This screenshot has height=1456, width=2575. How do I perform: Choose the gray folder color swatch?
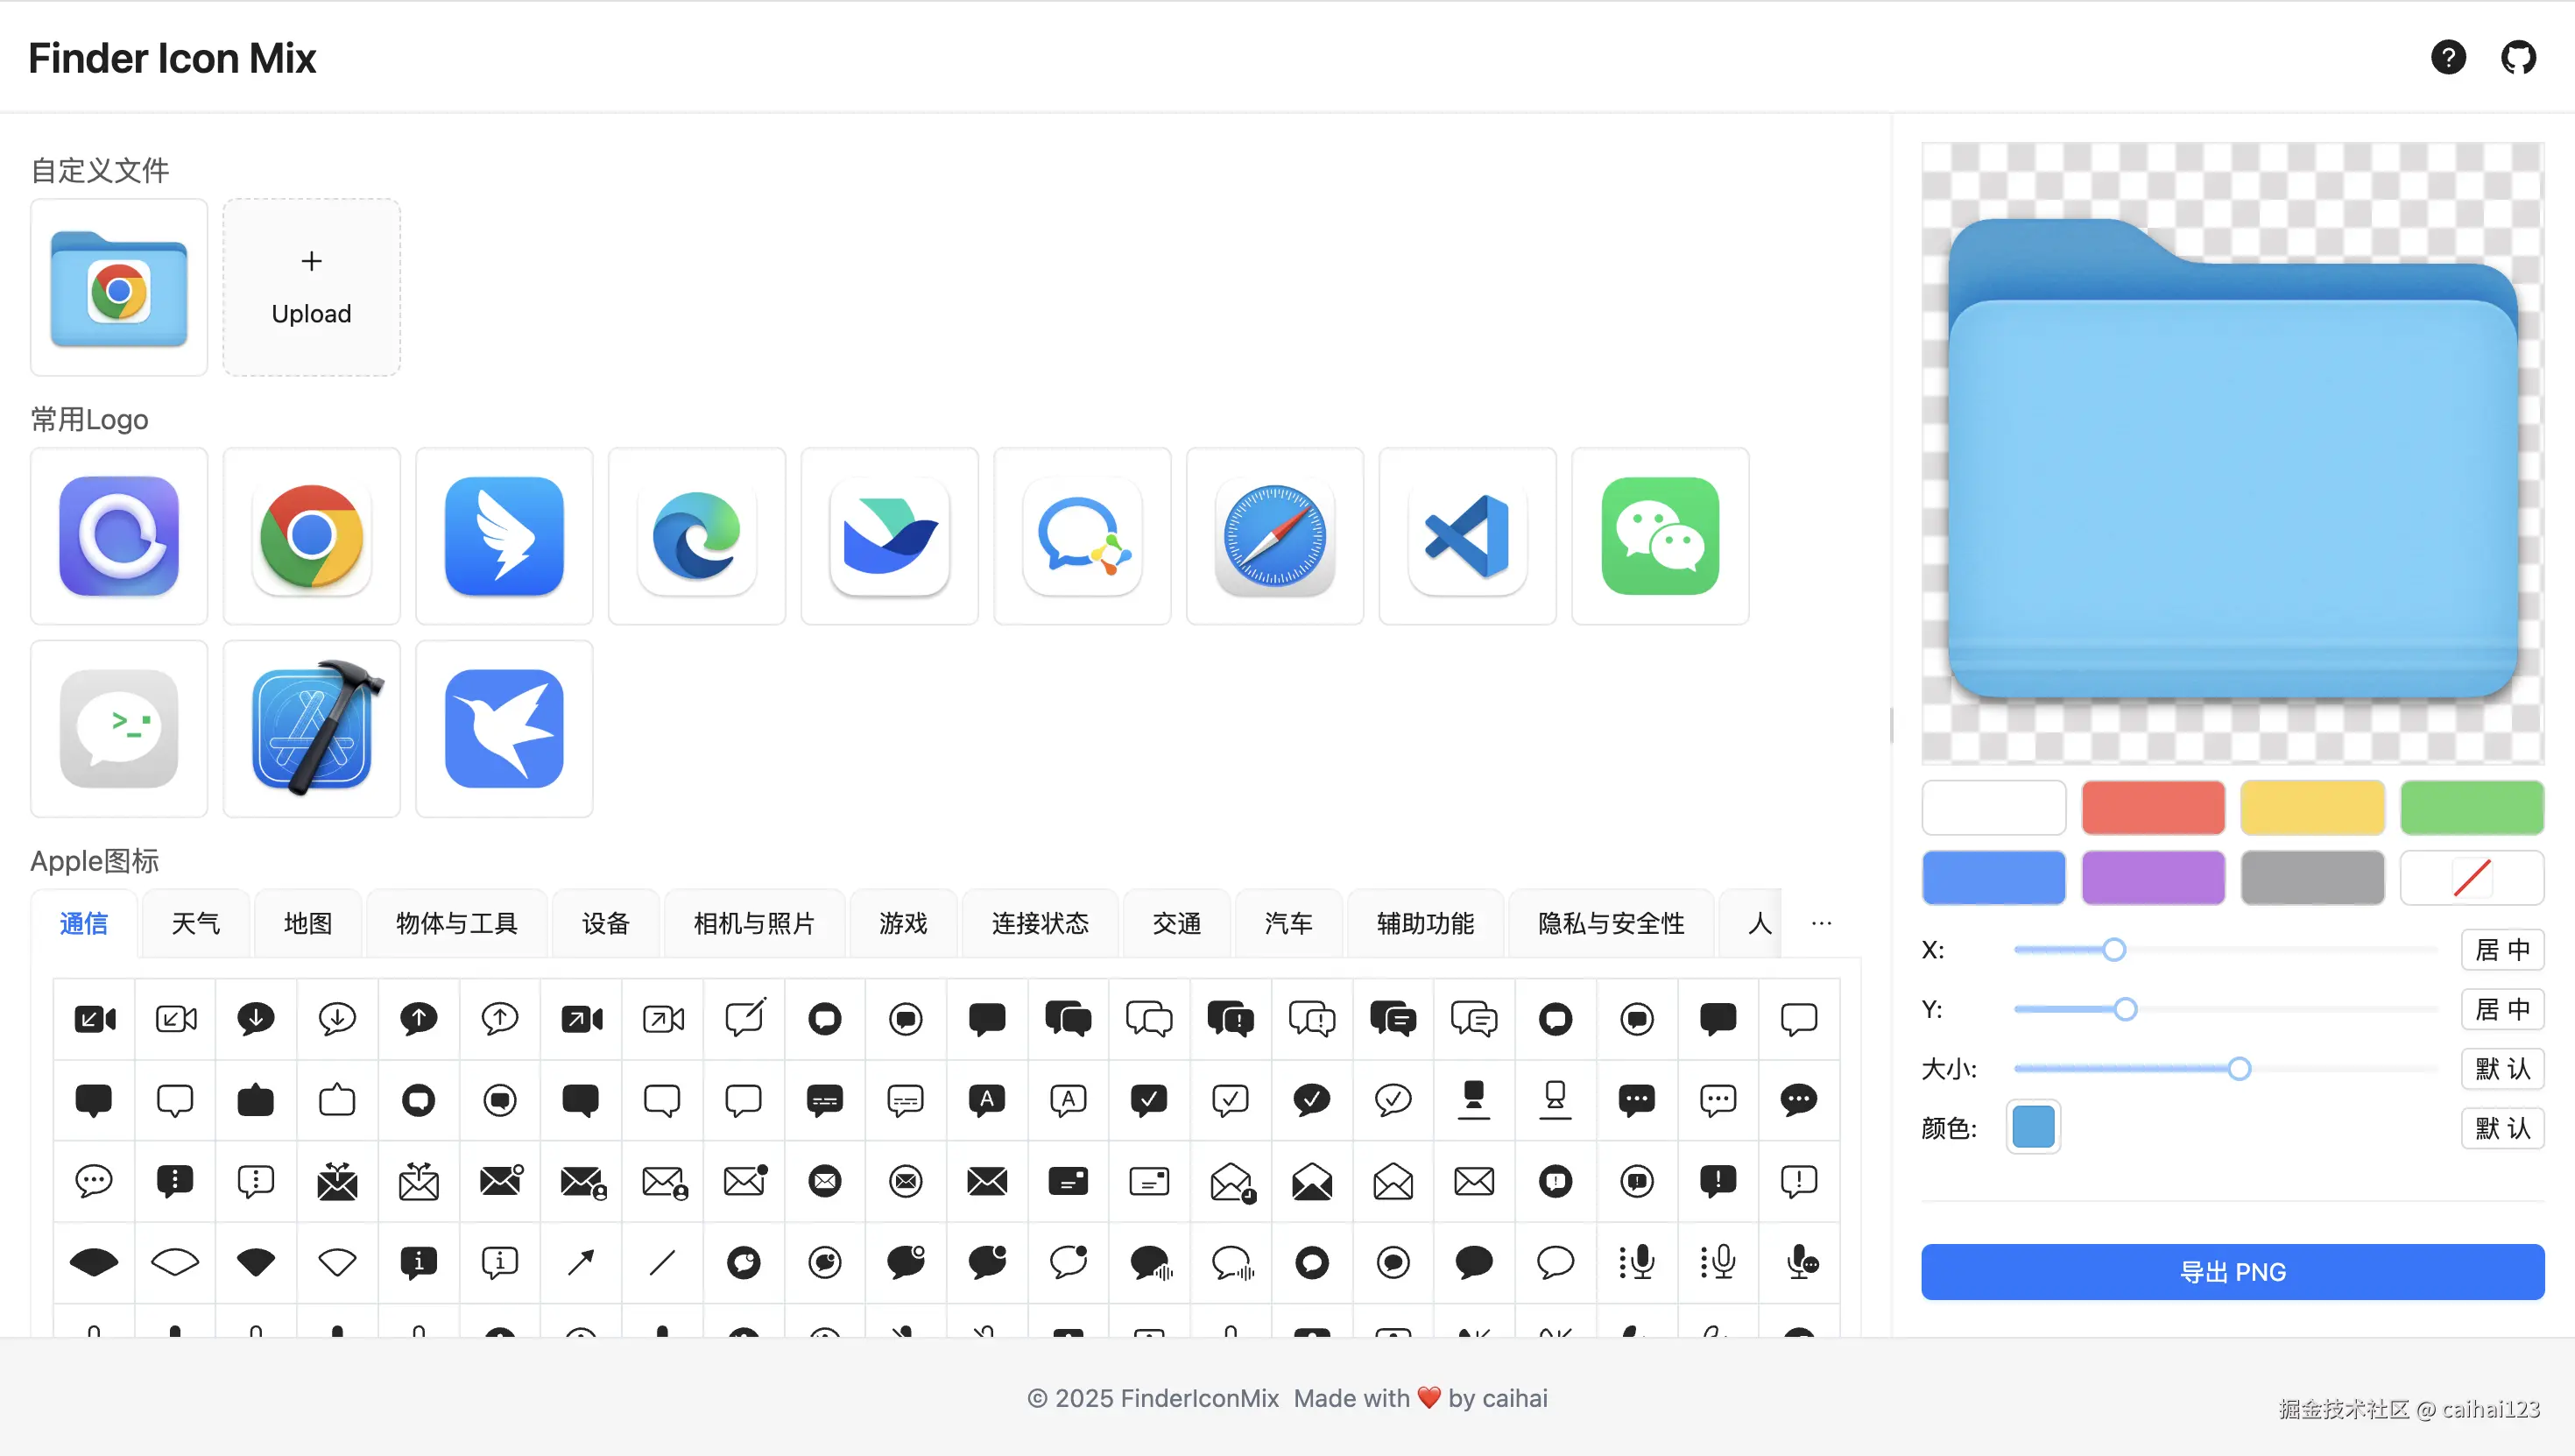(2312, 878)
